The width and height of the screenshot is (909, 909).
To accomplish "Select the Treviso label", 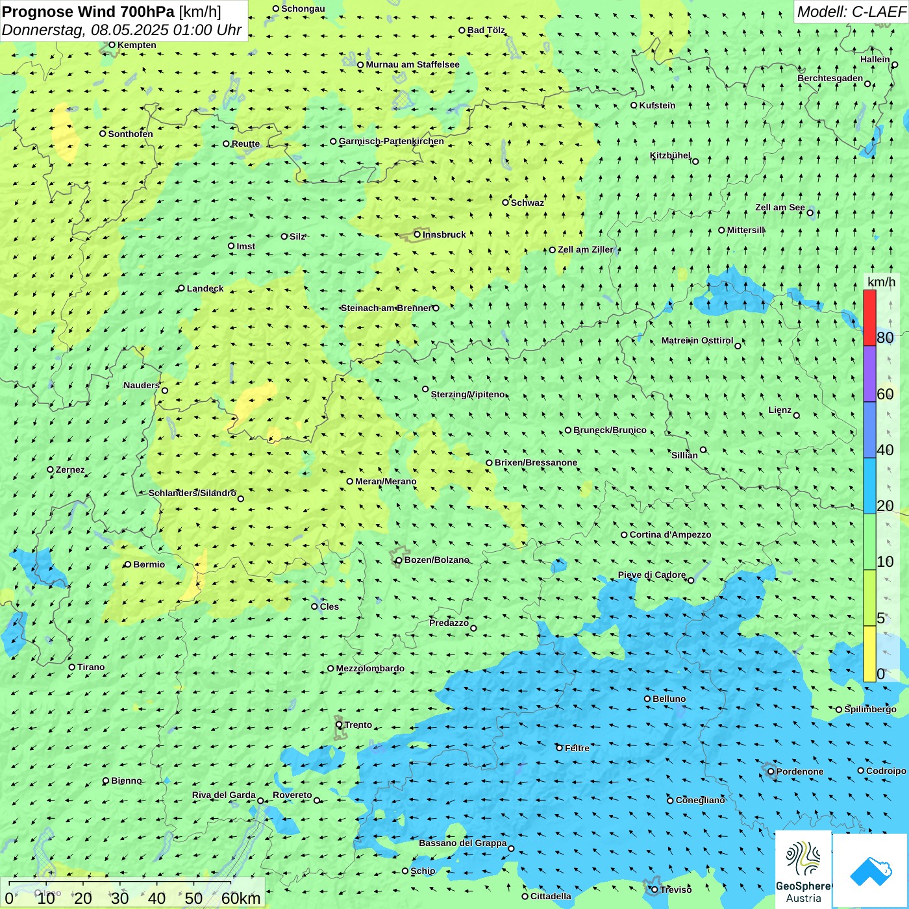I will click(676, 890).
